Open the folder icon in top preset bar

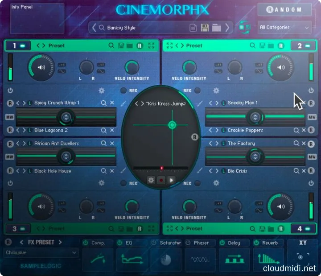click(x=216, y=28)
